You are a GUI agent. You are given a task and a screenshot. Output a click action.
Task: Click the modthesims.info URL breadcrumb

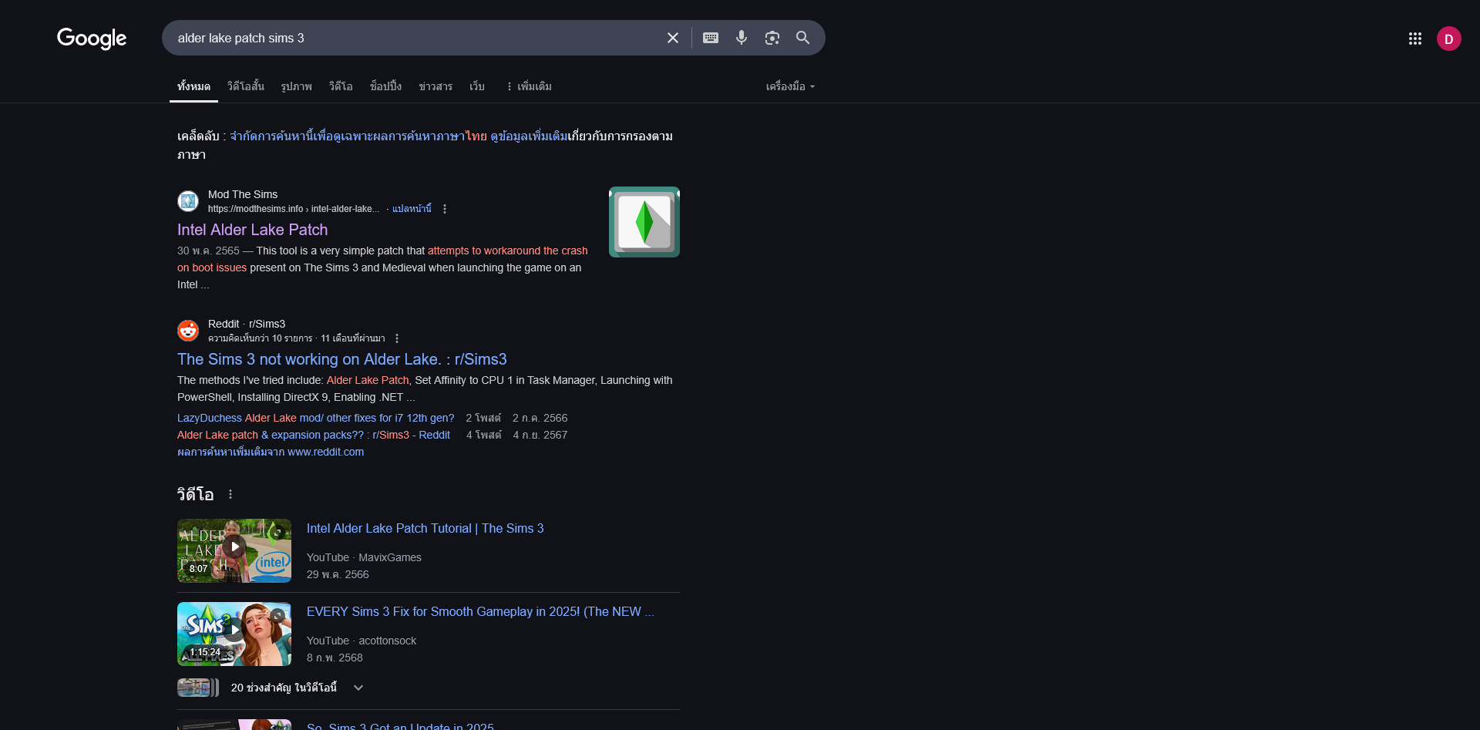[x=294, y=209]
